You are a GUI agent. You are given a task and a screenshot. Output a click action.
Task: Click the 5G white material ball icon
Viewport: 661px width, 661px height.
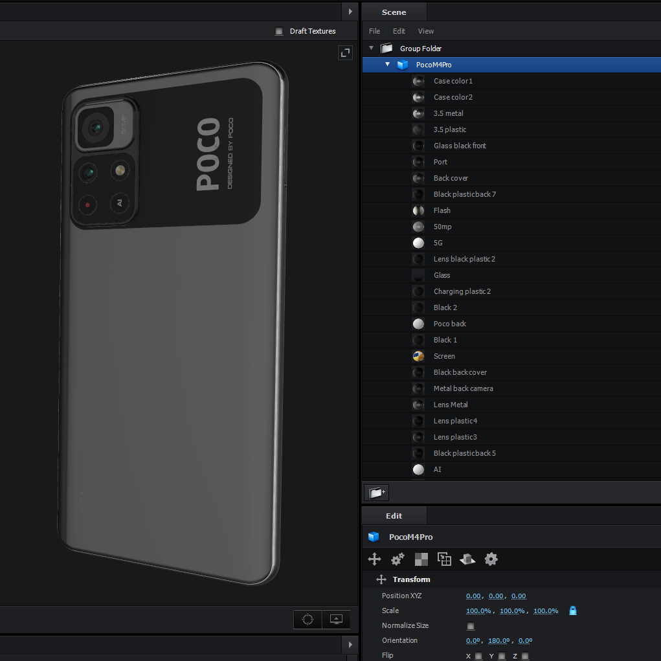tap(418, 243)
